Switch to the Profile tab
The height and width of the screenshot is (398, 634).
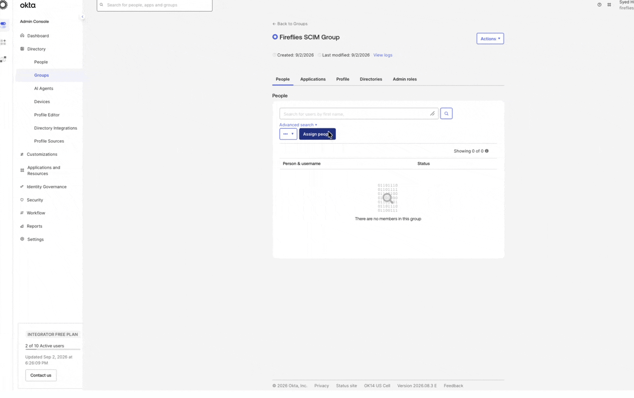click(x=343, y=79)
